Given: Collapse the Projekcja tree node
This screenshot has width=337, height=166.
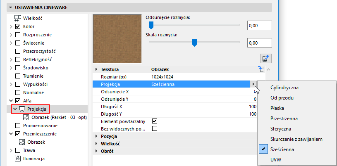Looking at the screenshot, I should pyautogui.click(x=15, y=109).
